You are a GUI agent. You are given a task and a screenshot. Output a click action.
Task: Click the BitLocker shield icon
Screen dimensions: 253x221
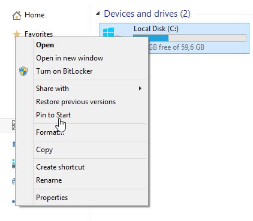click(x=23, y=71)
